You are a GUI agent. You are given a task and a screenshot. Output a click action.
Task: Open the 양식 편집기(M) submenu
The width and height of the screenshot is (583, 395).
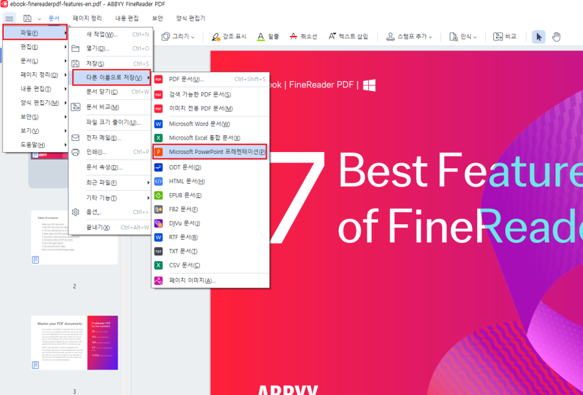(x=35, y=103)
